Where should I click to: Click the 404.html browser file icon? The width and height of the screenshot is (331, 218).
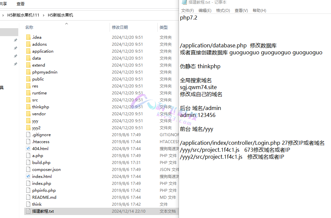[28, 148]
